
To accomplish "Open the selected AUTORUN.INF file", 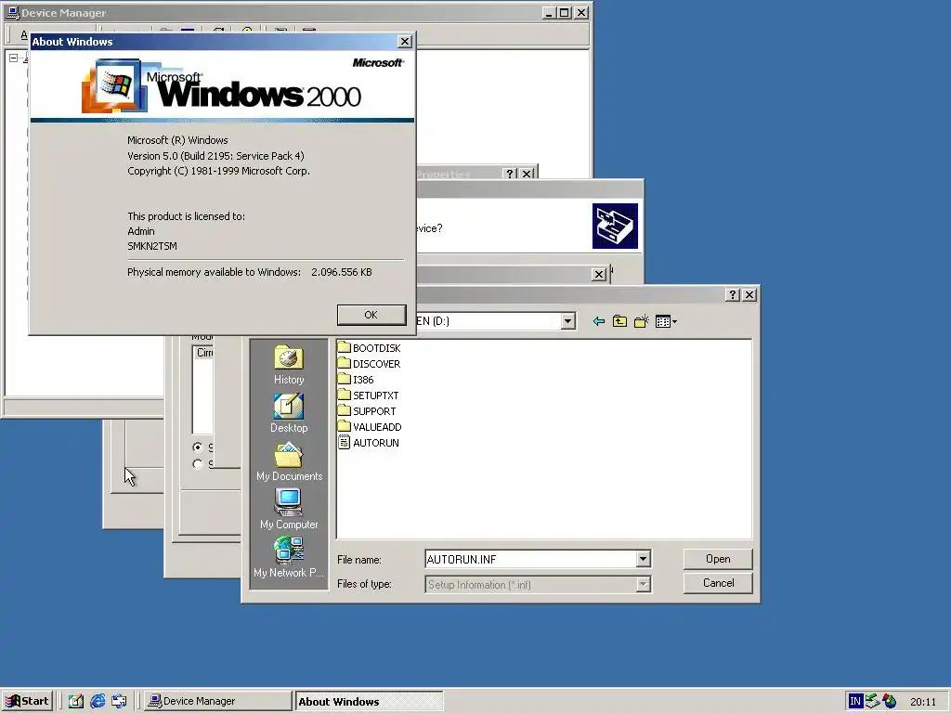I will [x=718, y=559].
